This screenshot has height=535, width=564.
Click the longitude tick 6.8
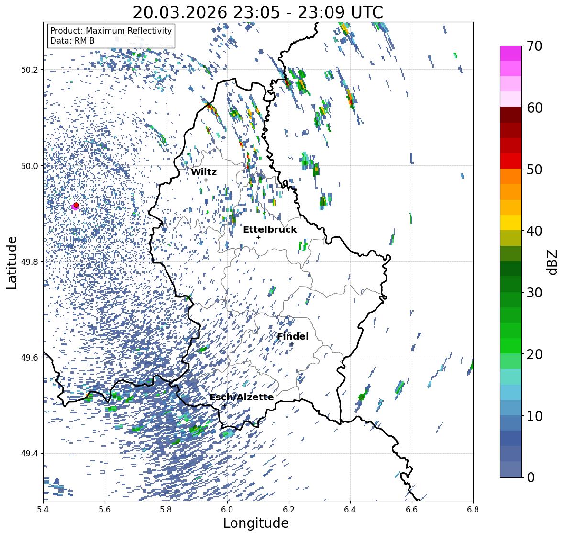pyautogui.click(x=473, y=510)
